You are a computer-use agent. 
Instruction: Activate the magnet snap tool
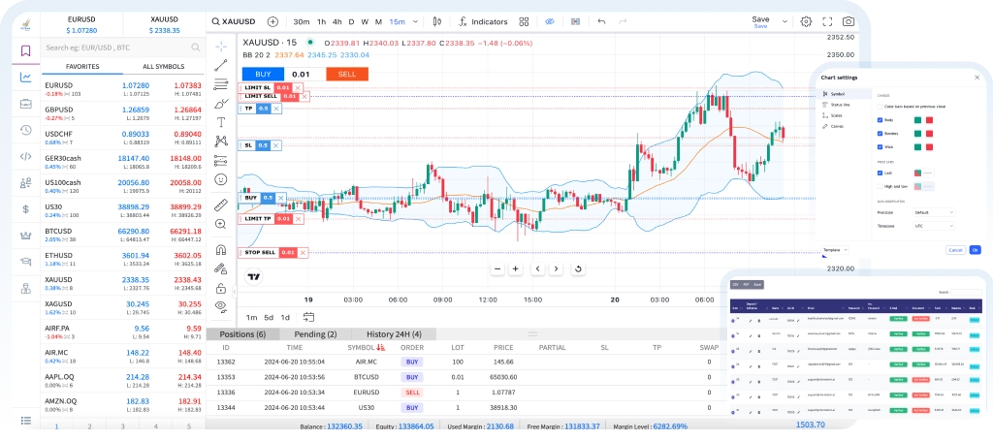(x=221, y=248)
